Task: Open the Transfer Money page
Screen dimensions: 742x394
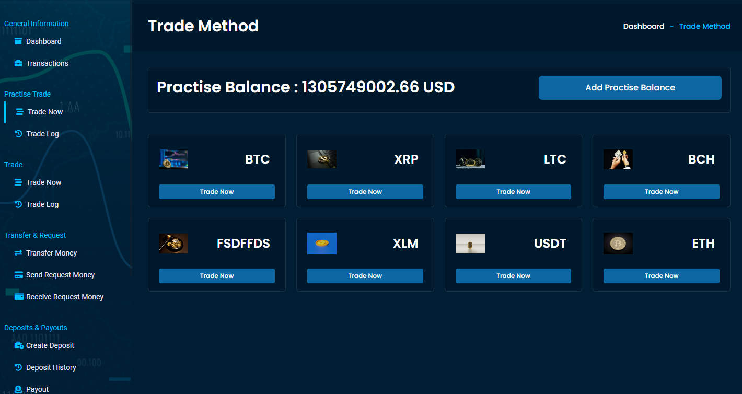Action: click(52, 253)
